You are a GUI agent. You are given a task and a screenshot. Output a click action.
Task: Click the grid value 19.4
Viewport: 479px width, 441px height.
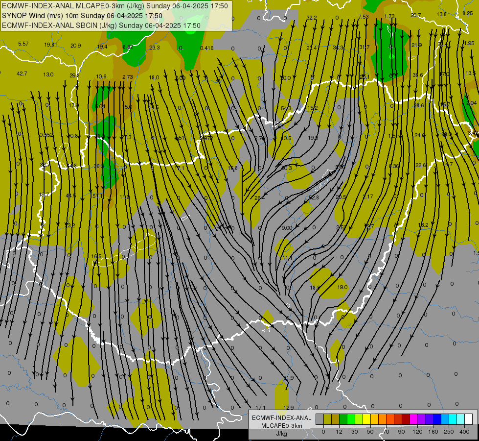(102, 47)
